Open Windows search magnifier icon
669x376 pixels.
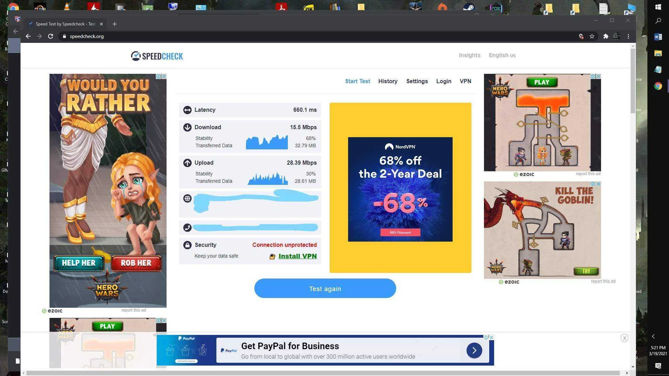tap(658, 21)
